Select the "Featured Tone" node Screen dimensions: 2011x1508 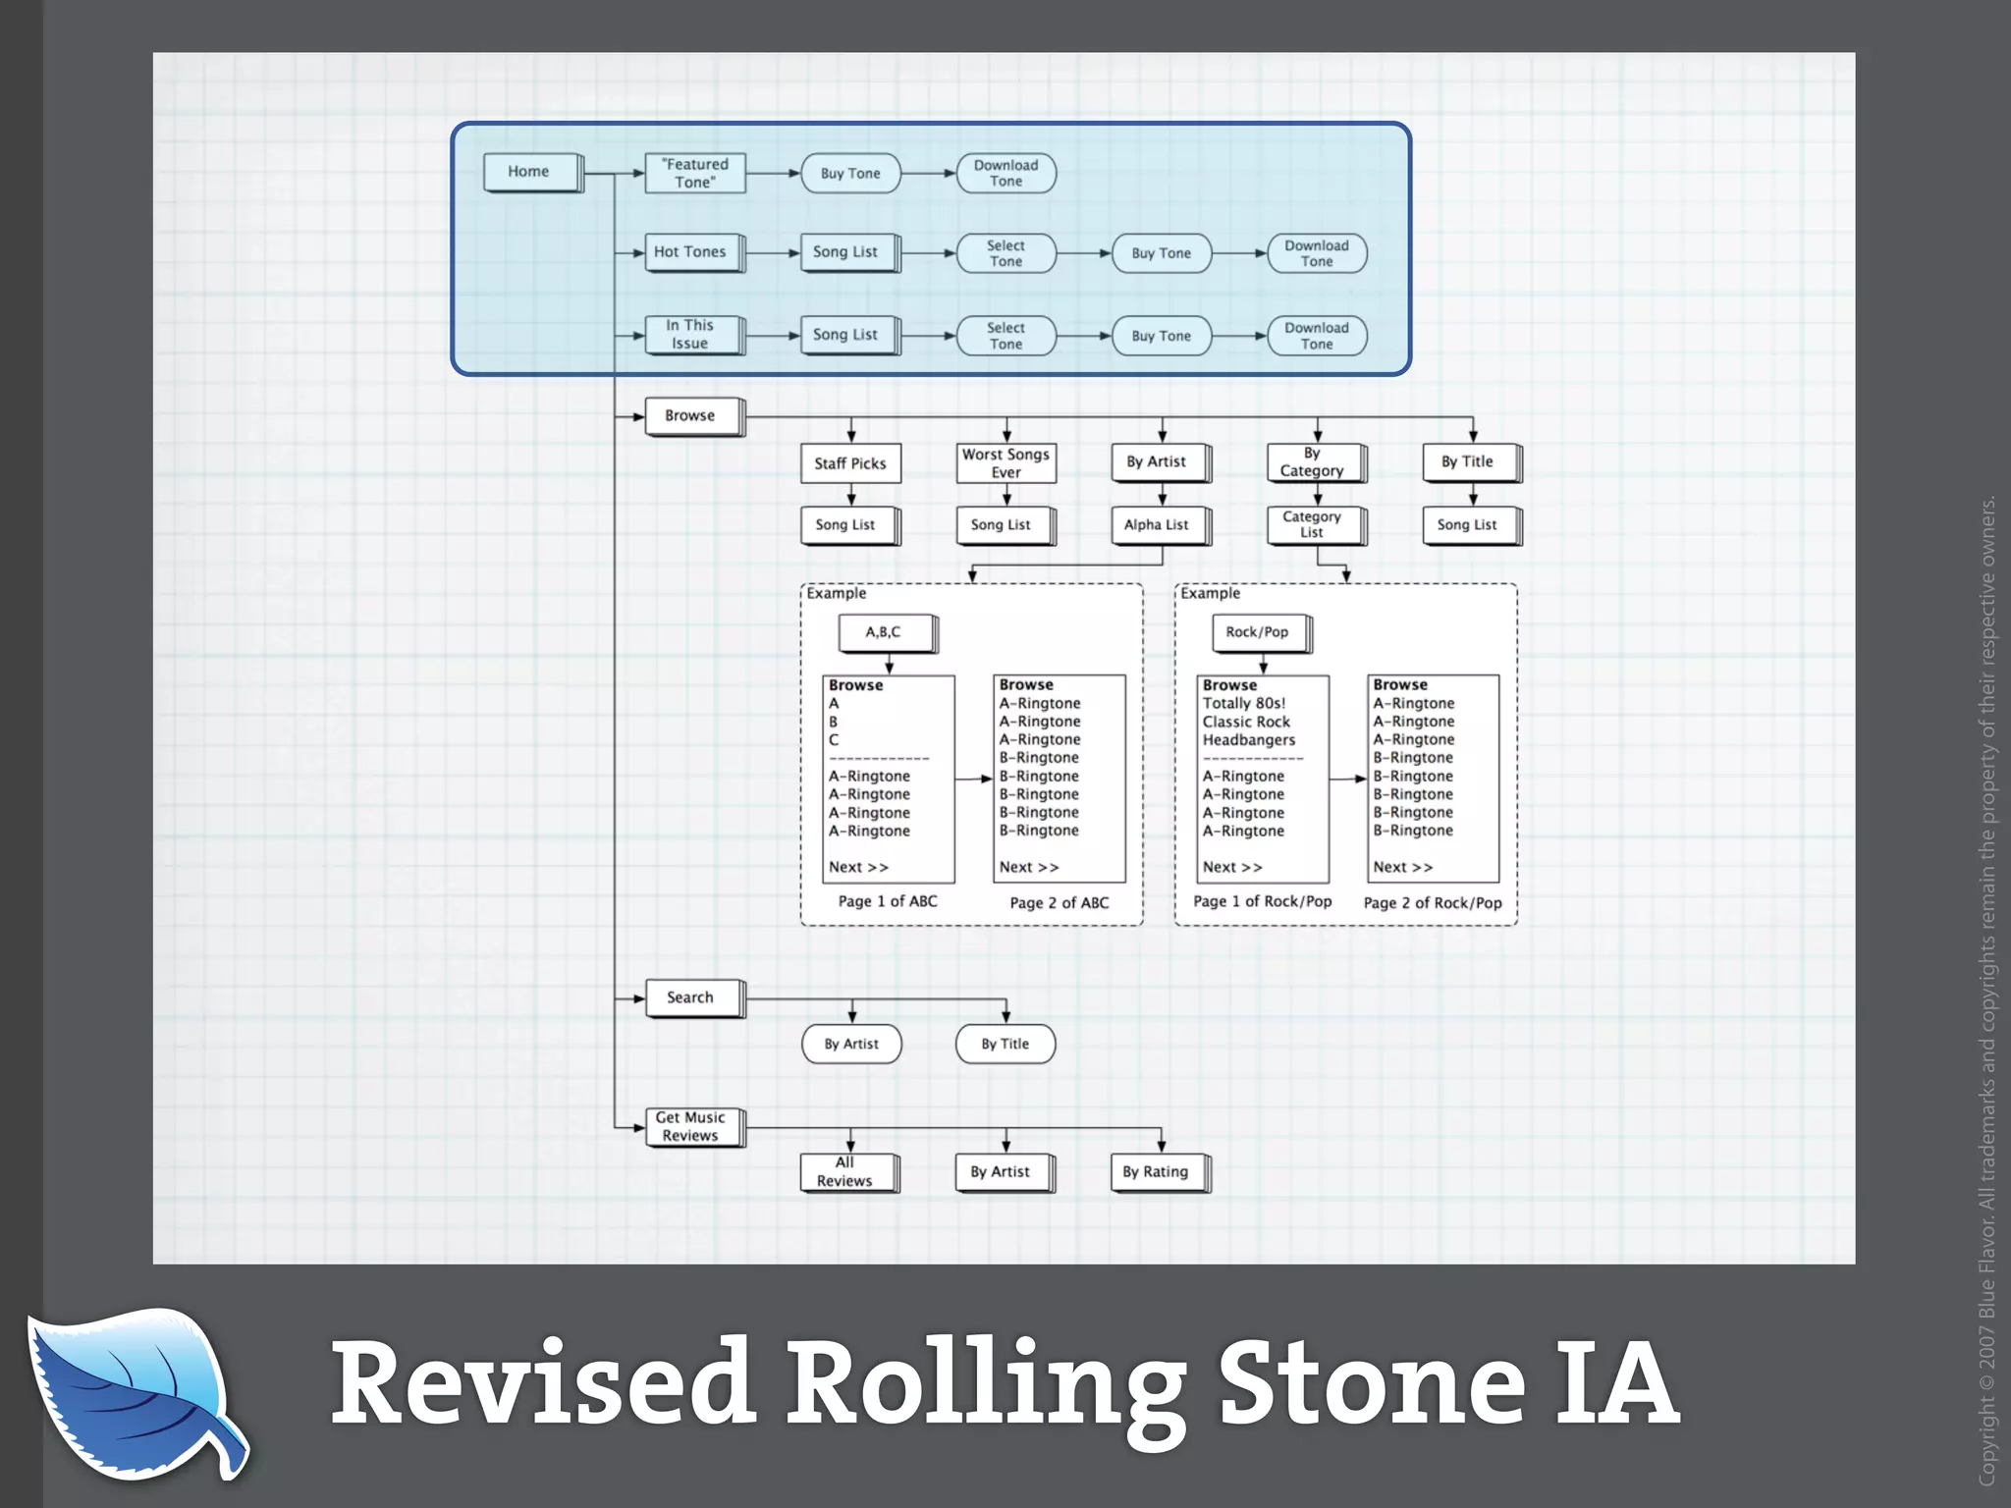coord(694,173)
